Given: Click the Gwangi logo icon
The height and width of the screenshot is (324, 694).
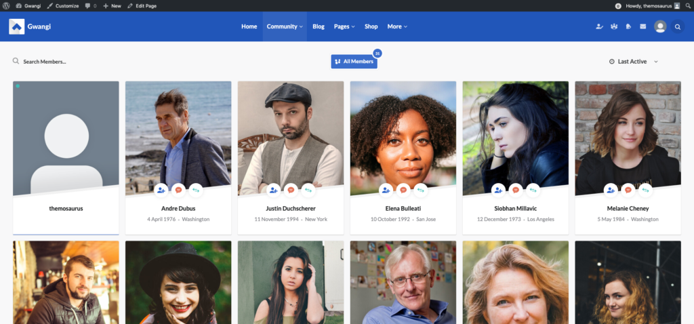Looking at the screenshot, I should (x=17, y=26).
